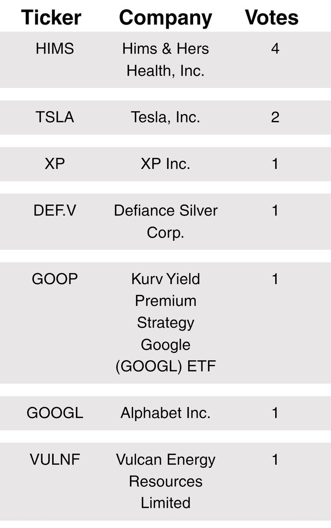Click the Votes column header
This screenshot has width=331, height=528.
[x=272, y=18]
